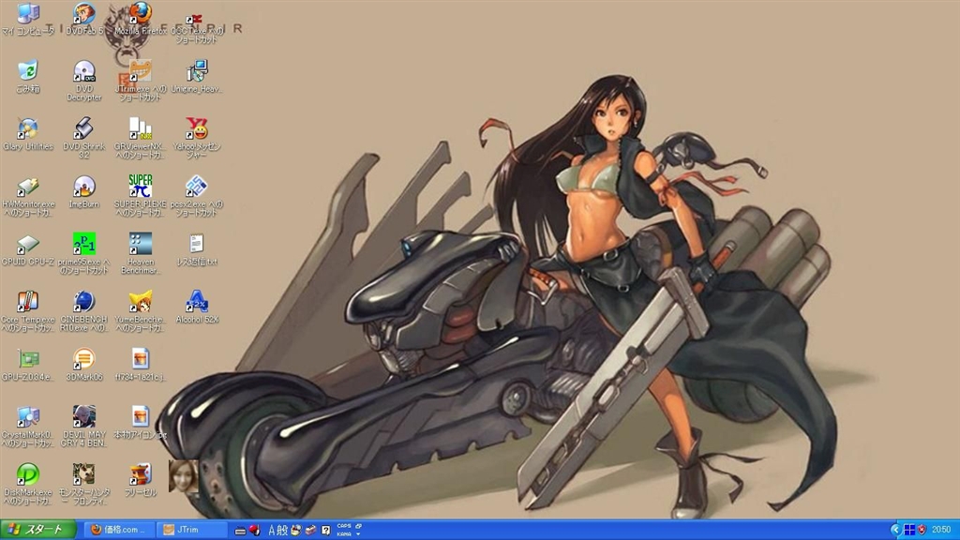This screenshot has height=540, width=960.
Task: Open the Unigine Heaven desktop icon
Action: click(197, 77)
